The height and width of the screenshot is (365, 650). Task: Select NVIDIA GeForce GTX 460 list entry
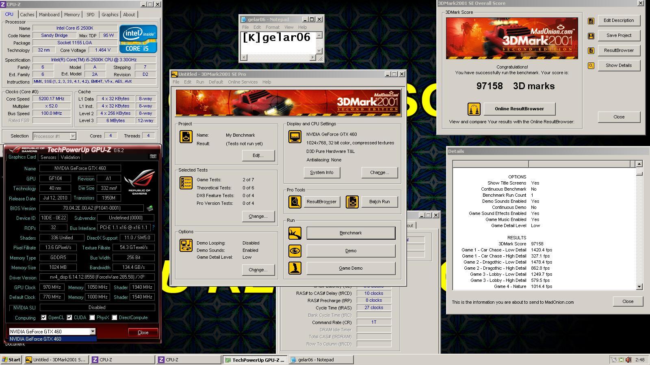pyautogui.click(x=53, y=339)
